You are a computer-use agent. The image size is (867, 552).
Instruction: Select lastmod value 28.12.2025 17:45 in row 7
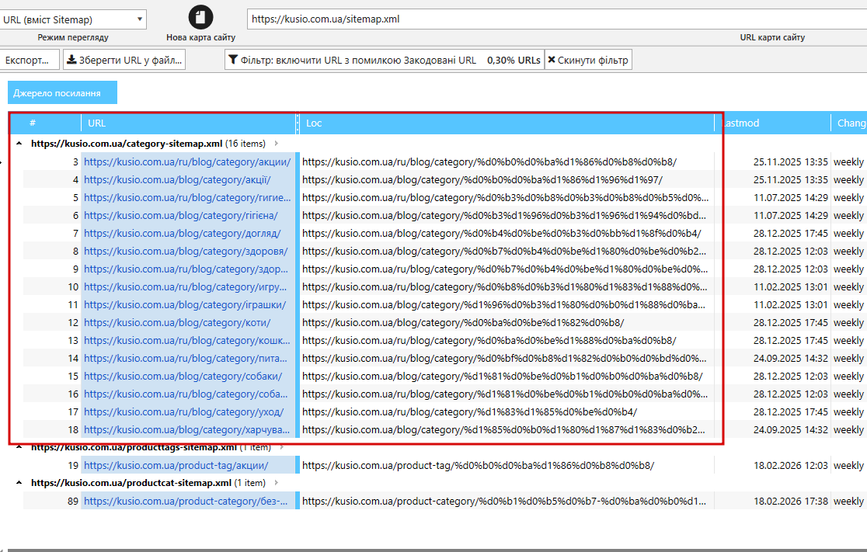pyautogui.click(x=791, y=233)
